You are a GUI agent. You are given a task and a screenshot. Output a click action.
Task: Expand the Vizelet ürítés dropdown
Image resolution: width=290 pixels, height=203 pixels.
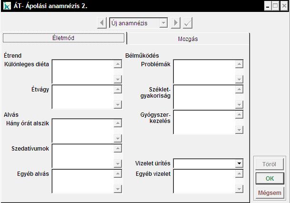[x=239, y=163]
